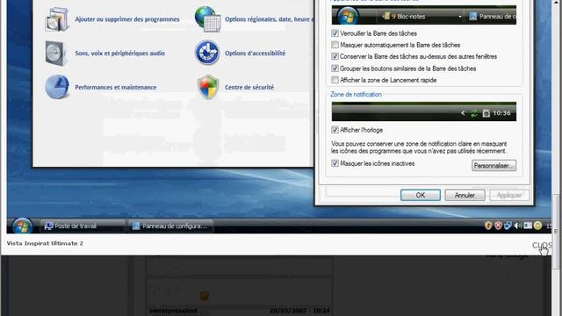Click Options d'accessibilité link
Image resolution: width=562 pixels, height=316 pixels.
(256, 53)
